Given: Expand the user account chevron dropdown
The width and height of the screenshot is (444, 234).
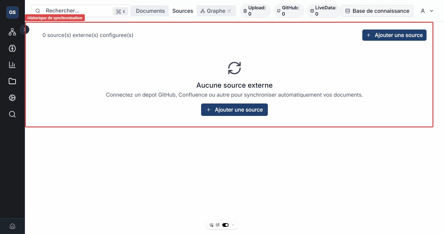Looking at the screenshot, I should coord(432,11).
